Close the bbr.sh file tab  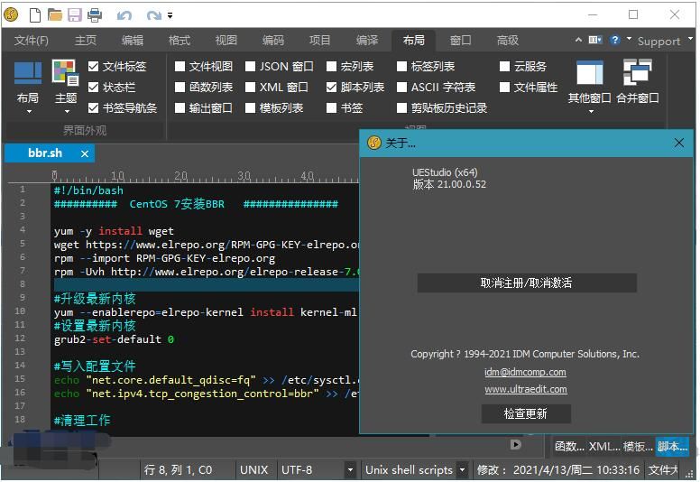coord(86,153)
